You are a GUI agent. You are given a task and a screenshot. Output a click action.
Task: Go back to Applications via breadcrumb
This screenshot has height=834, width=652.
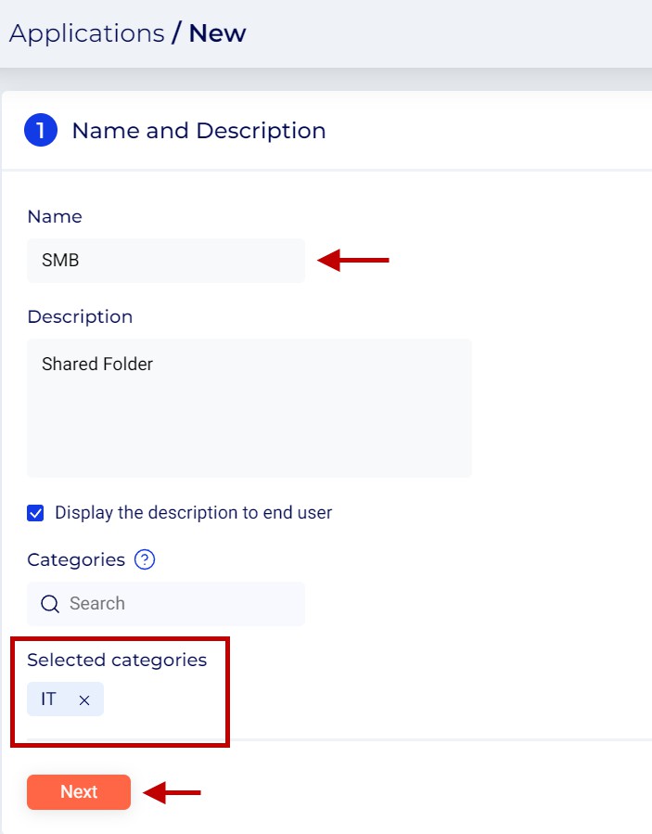coord(86,33)
